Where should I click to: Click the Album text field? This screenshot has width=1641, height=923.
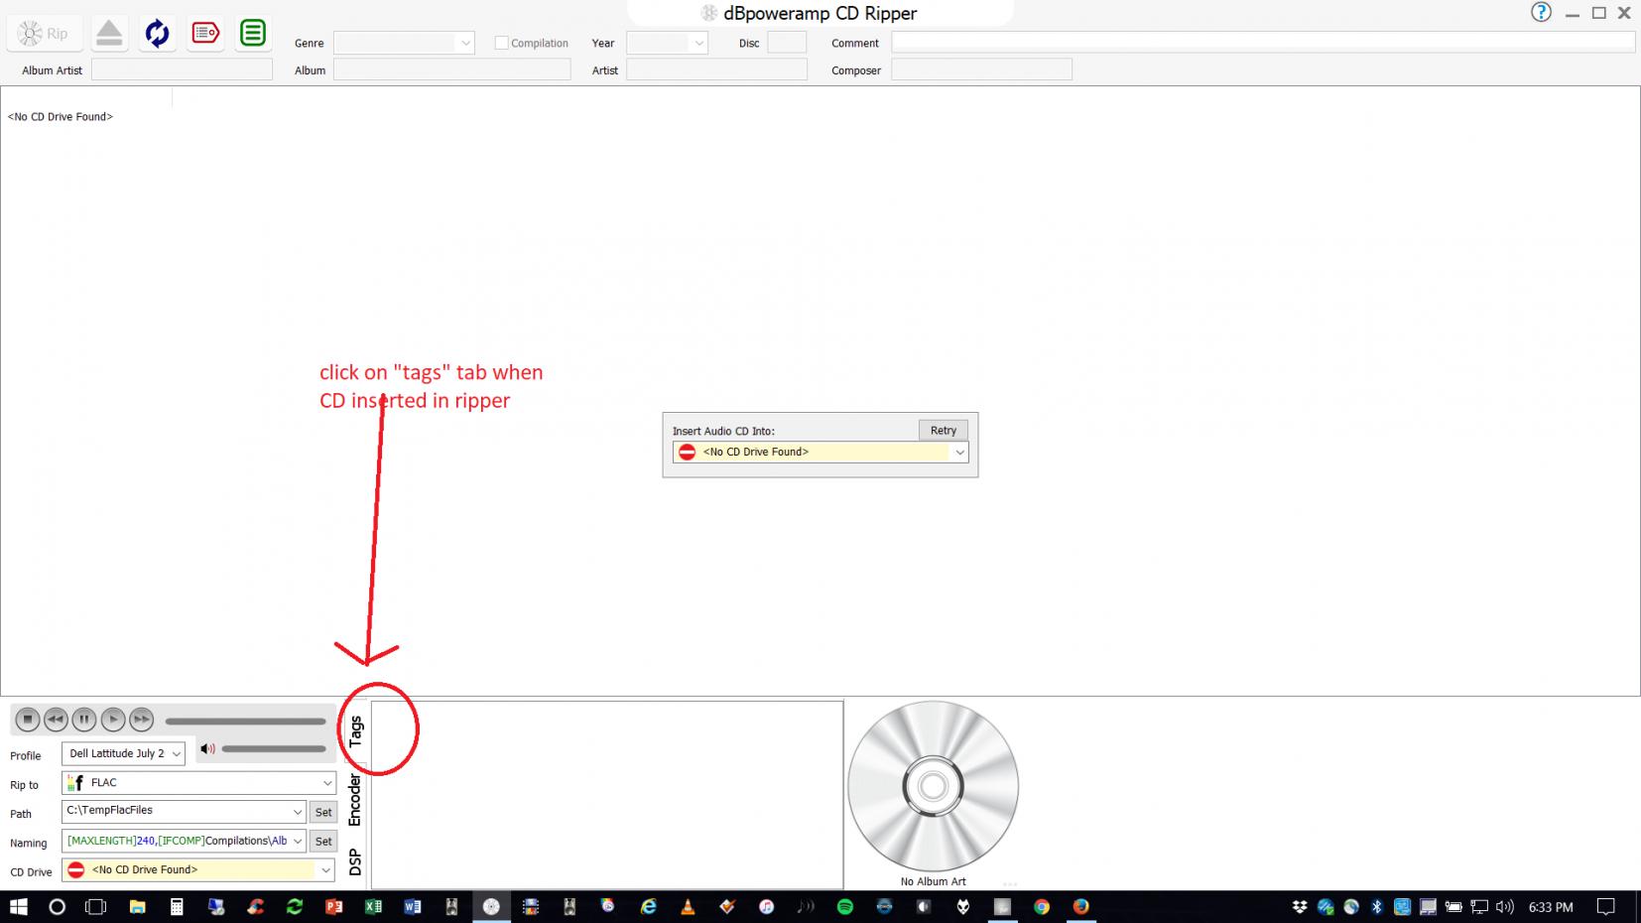pos(451,69)
